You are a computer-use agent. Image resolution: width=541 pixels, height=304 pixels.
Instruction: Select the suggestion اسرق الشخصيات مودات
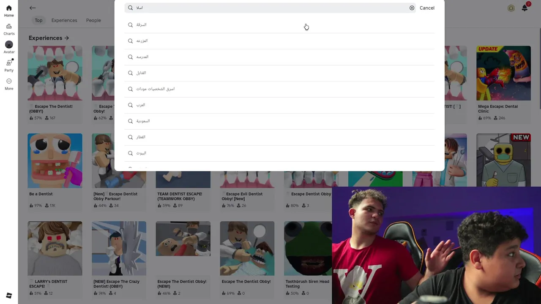point(279,89)
